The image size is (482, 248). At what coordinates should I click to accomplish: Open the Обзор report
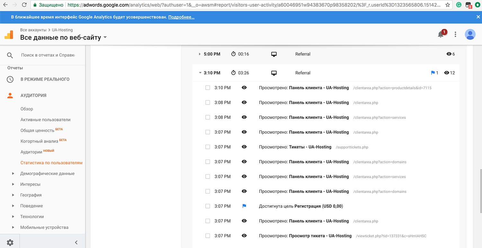click(x=27, y=109)
